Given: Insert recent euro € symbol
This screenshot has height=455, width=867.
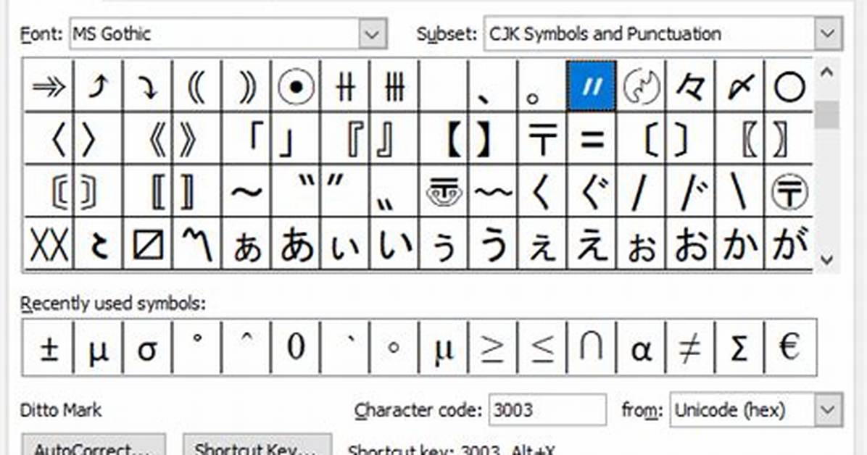Looking at the screenshot, I should coord(789,348).
